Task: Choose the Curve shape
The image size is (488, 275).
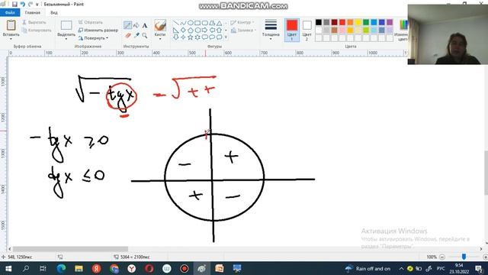Action: pos(183,23)
